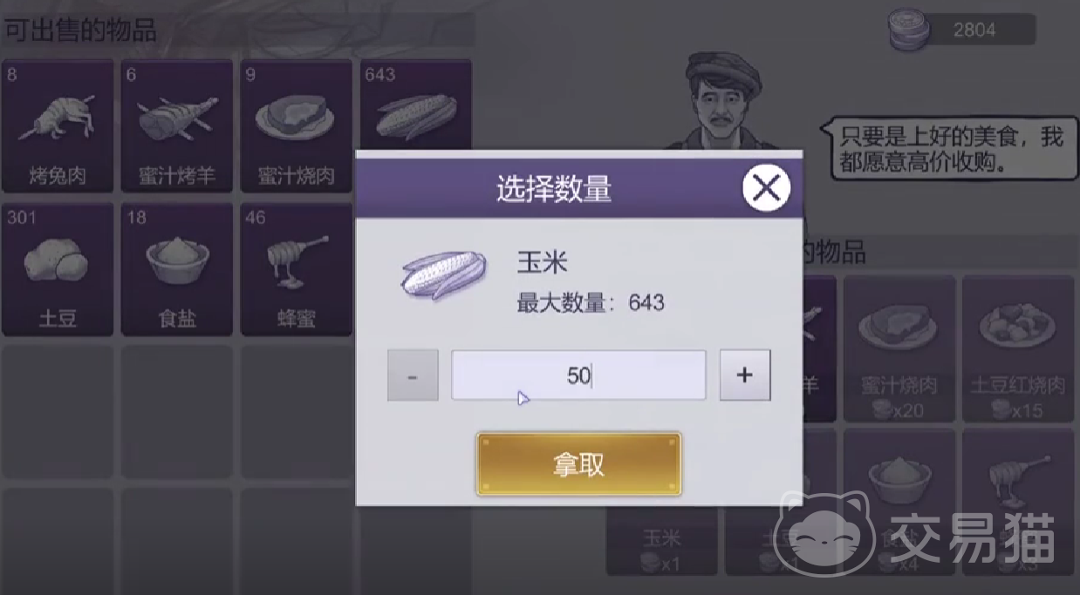Decrease quantity with the minus button
Image resolution: width=1080 pixels, height=595 pixels.
pos(413,375)
